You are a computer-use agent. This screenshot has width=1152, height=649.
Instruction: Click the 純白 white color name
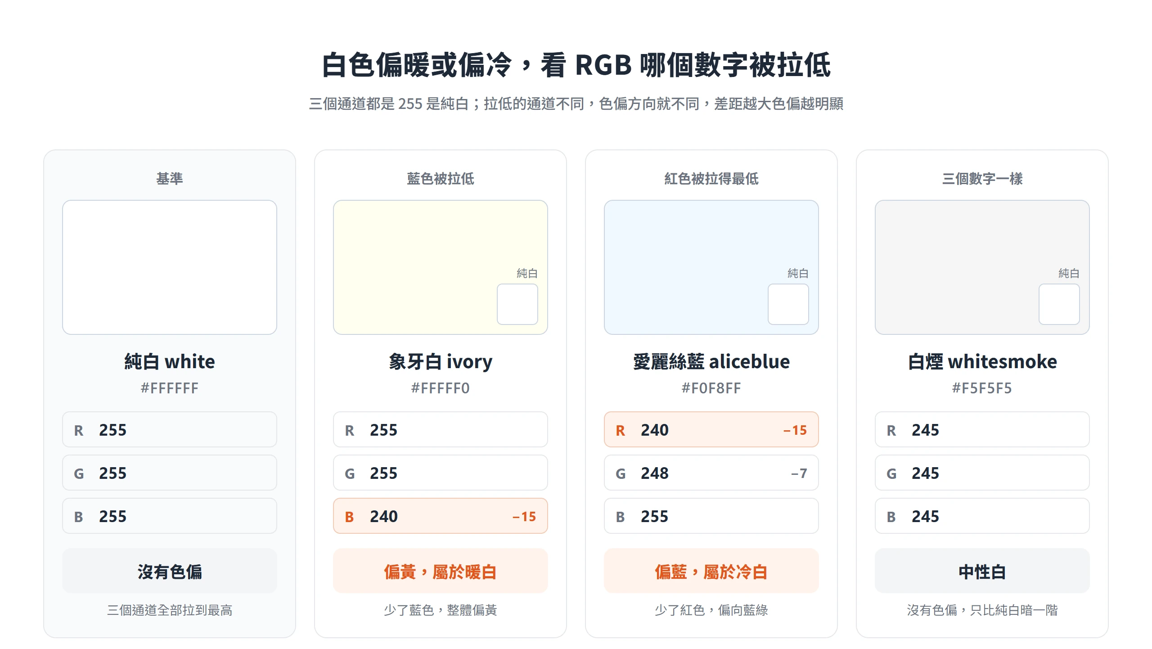[x=170, y=362]
